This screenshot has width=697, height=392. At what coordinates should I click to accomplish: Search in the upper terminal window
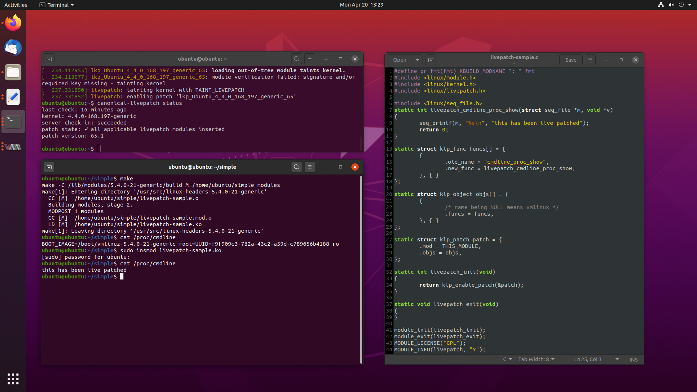click(297, 59)
